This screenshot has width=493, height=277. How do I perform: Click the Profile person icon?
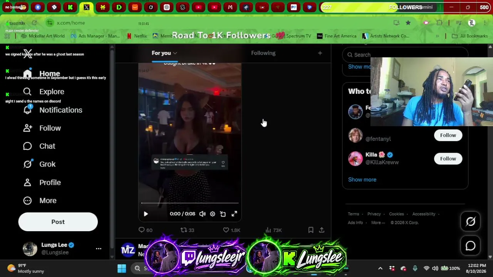[27, 182]
